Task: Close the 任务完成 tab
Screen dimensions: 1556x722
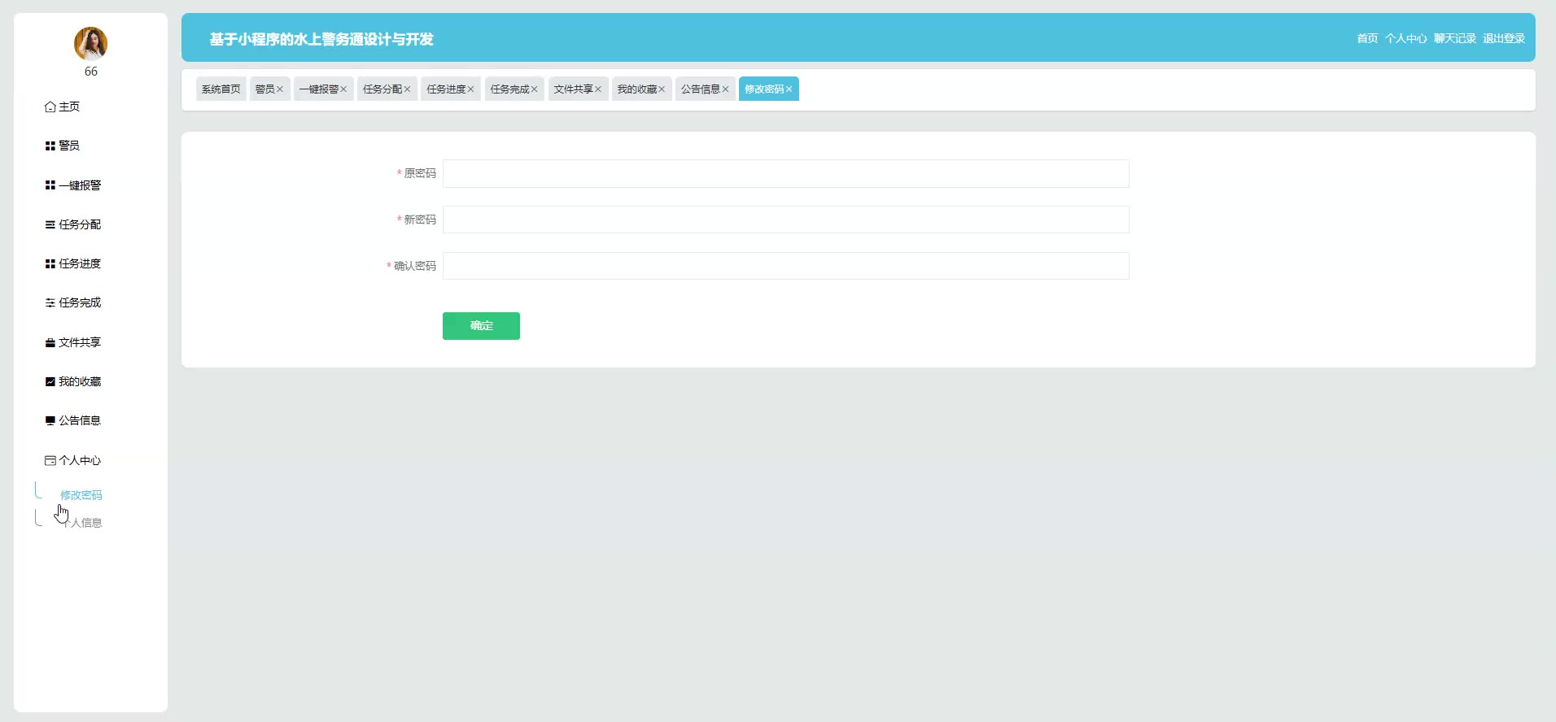Action: (x=535, y=89)
